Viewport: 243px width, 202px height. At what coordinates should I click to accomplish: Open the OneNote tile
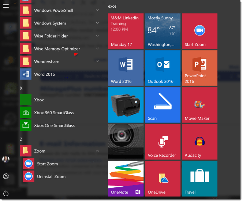click(126, 179)
